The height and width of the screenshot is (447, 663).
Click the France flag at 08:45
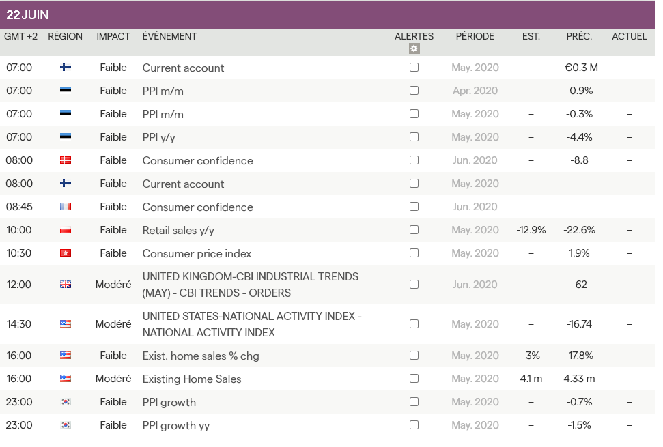[x=66, y=207]
